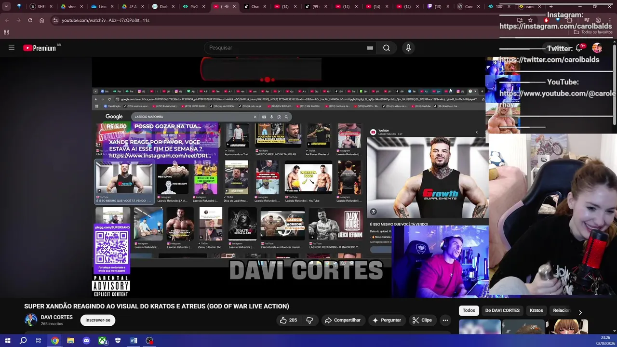Viewport: 617px width, 347px height.
Task: Open the DAVI CORTES channel name link
Action: [x=57, y=317]
